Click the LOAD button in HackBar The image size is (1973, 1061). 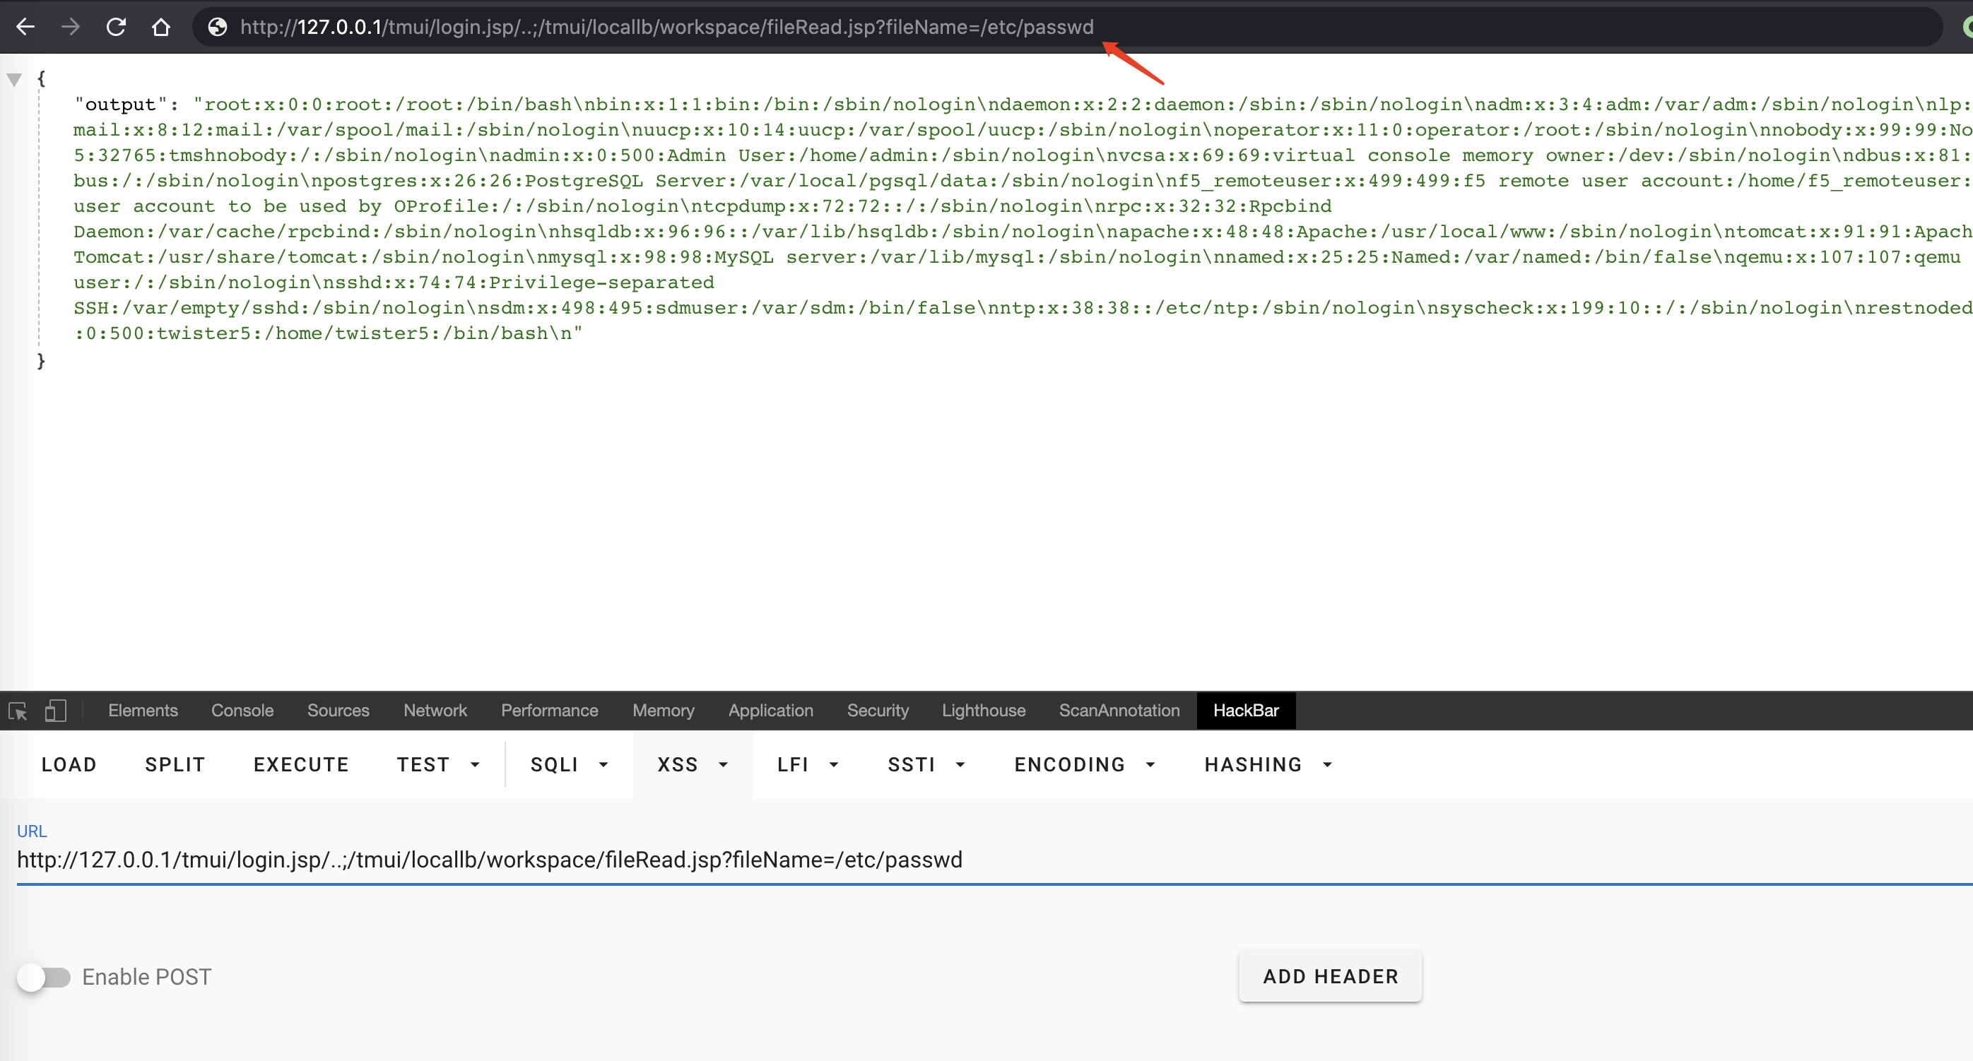point(69,764)
